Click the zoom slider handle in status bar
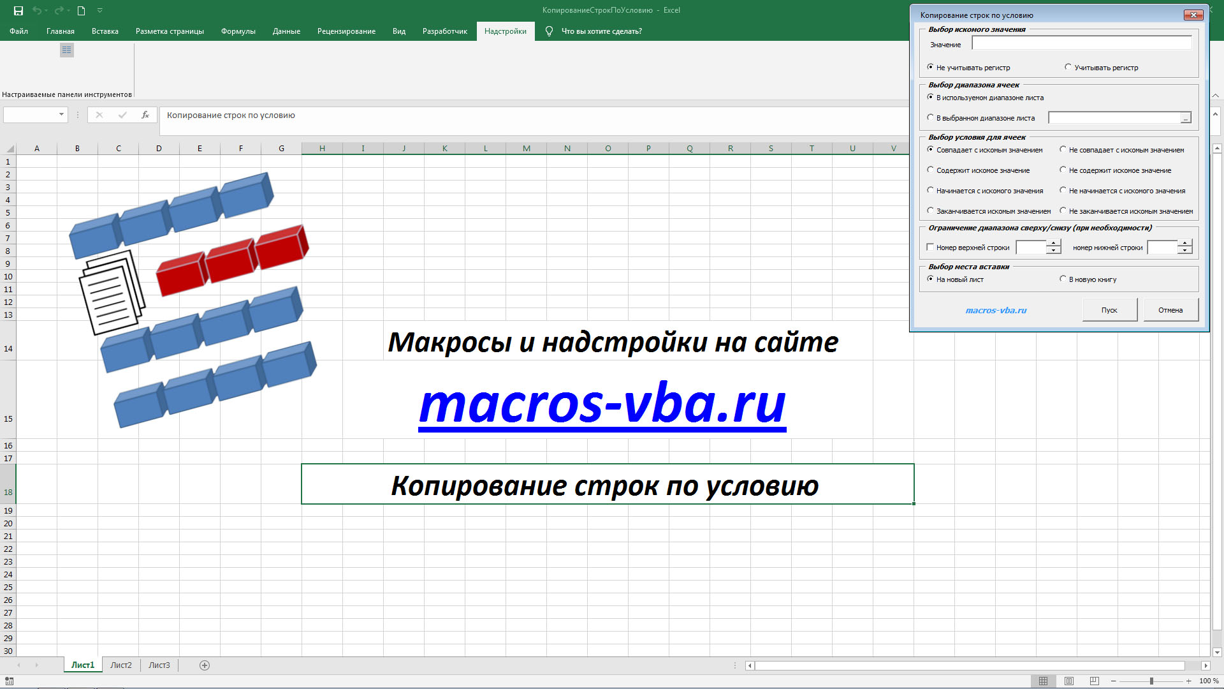Image resolution: width=1224 pixels, height=689 pixels. point(1151,681)
